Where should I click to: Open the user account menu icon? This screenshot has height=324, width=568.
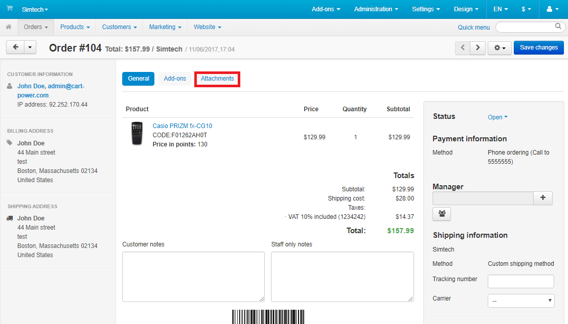[x=552, y=9]
